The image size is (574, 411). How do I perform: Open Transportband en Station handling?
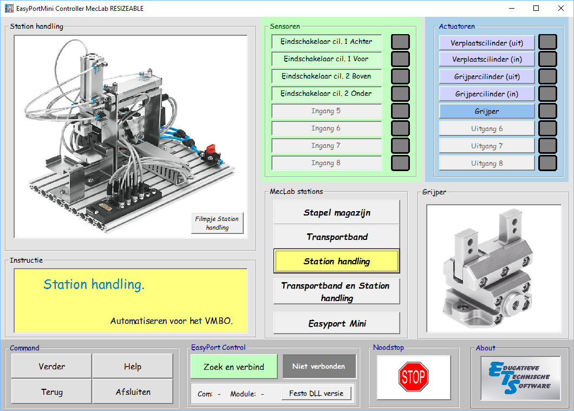coord(337,291)
